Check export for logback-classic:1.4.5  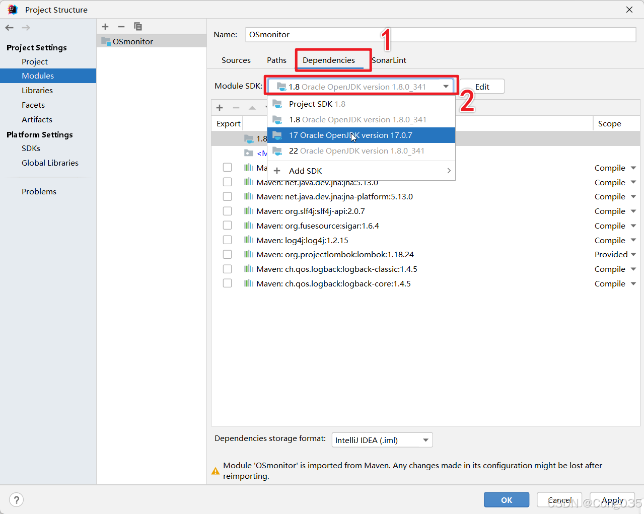point(228,269)
